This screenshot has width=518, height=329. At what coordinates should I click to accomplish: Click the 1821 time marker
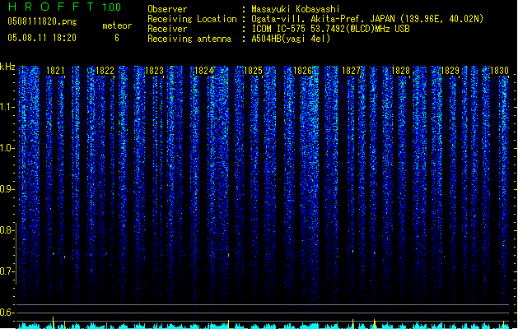click(55, 71)
